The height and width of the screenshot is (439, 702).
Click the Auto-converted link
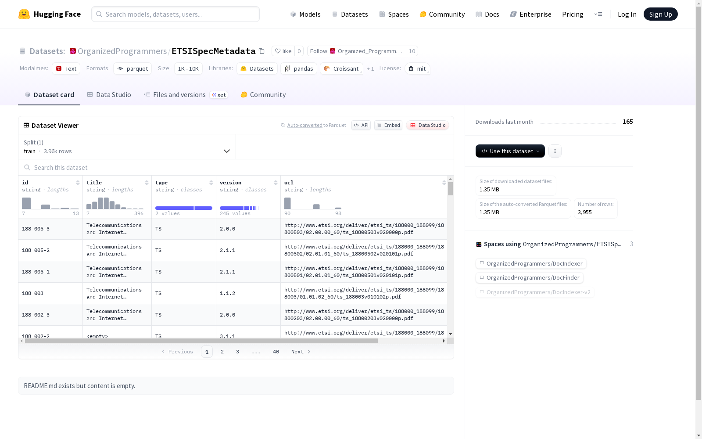(304, 125)
